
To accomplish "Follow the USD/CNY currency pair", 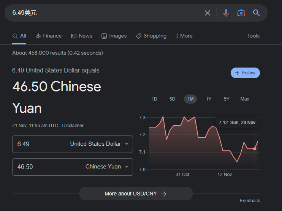I will (x=245, y=73).
